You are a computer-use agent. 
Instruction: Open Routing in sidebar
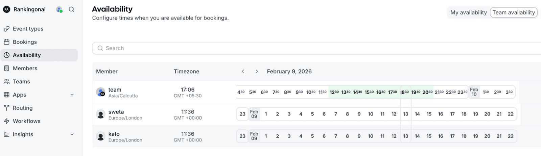tap(23, 108)
